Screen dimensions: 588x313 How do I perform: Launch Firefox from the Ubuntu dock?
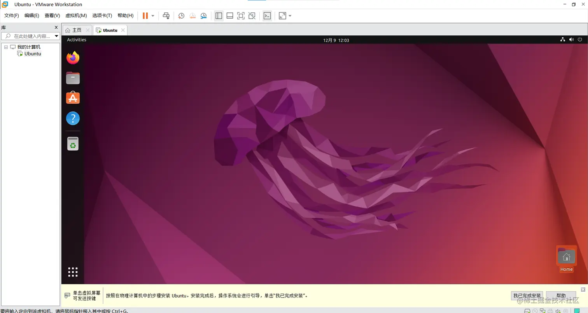click(73, 58)
